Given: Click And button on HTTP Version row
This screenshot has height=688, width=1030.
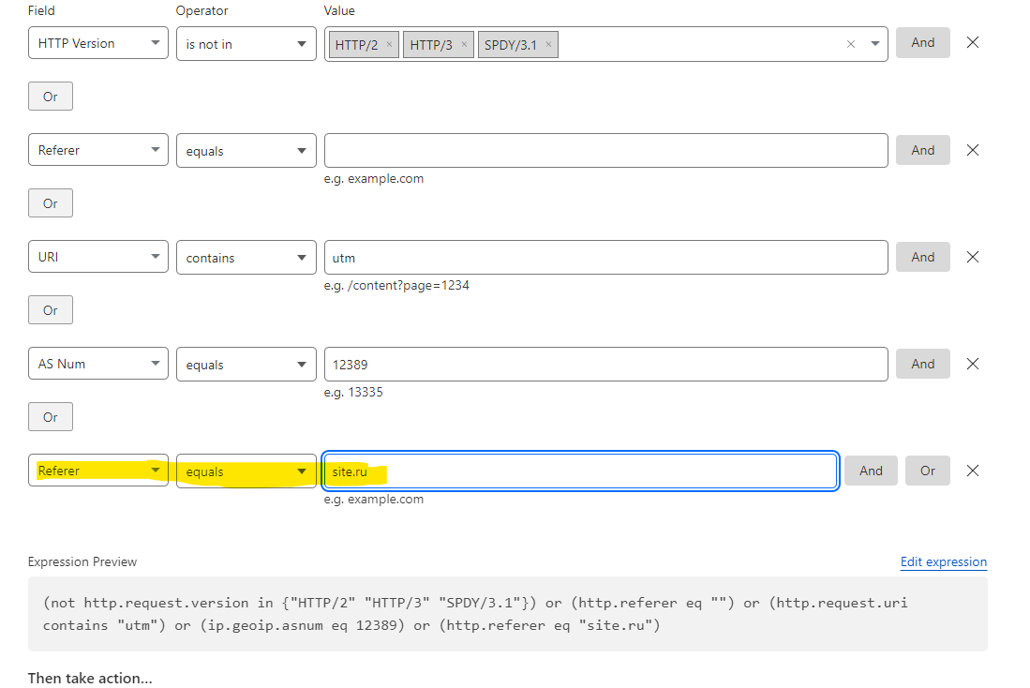Looking at the screenshot, I should tap(922, 42).
